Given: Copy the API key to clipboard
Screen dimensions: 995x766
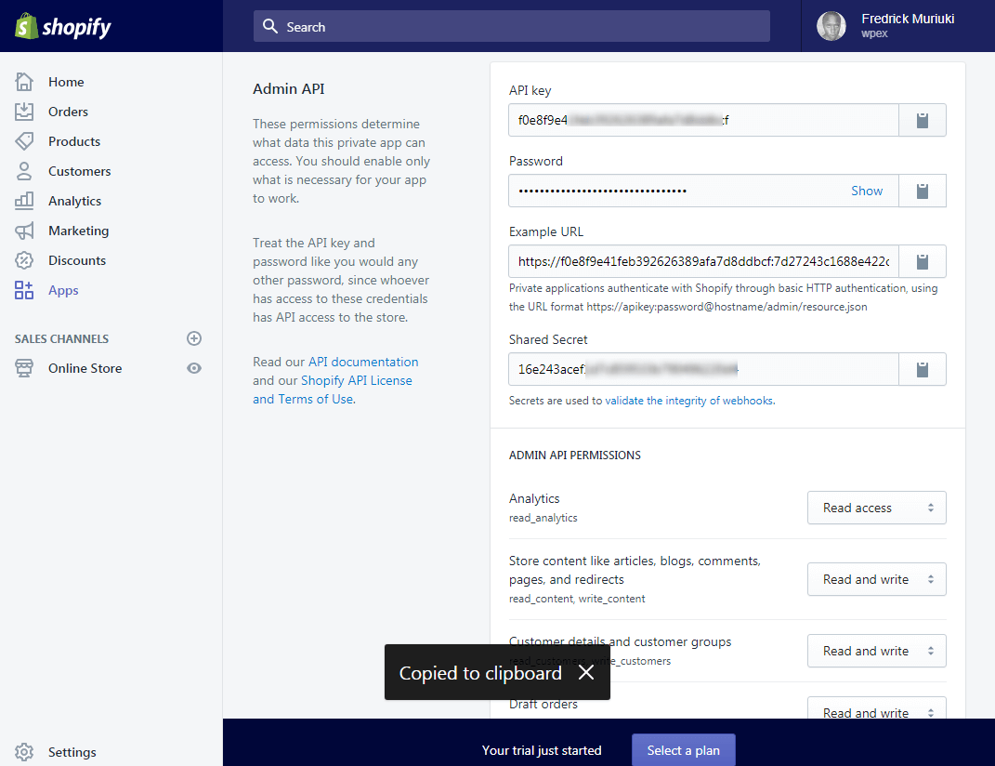Looking at the screenshot, I should point(922,120).
